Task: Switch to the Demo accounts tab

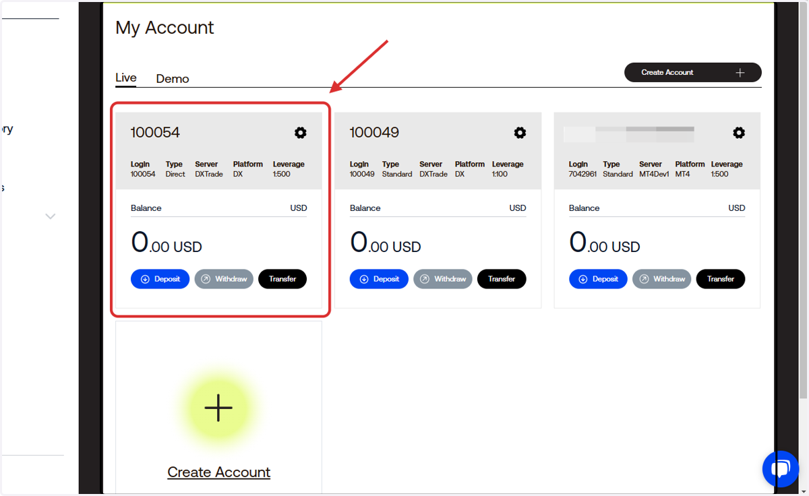Action: [x=173, y=79]
